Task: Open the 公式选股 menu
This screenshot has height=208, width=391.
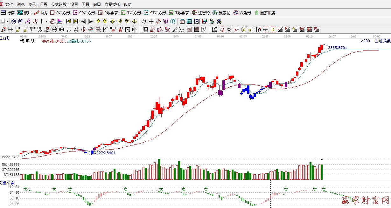Action: (59, 4)
